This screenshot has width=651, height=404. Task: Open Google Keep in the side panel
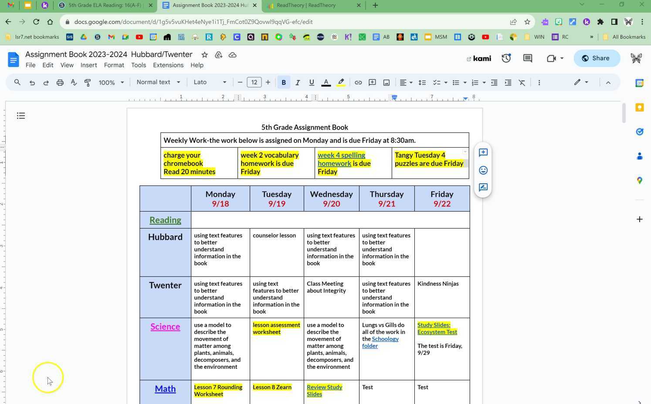click(640, 107)
